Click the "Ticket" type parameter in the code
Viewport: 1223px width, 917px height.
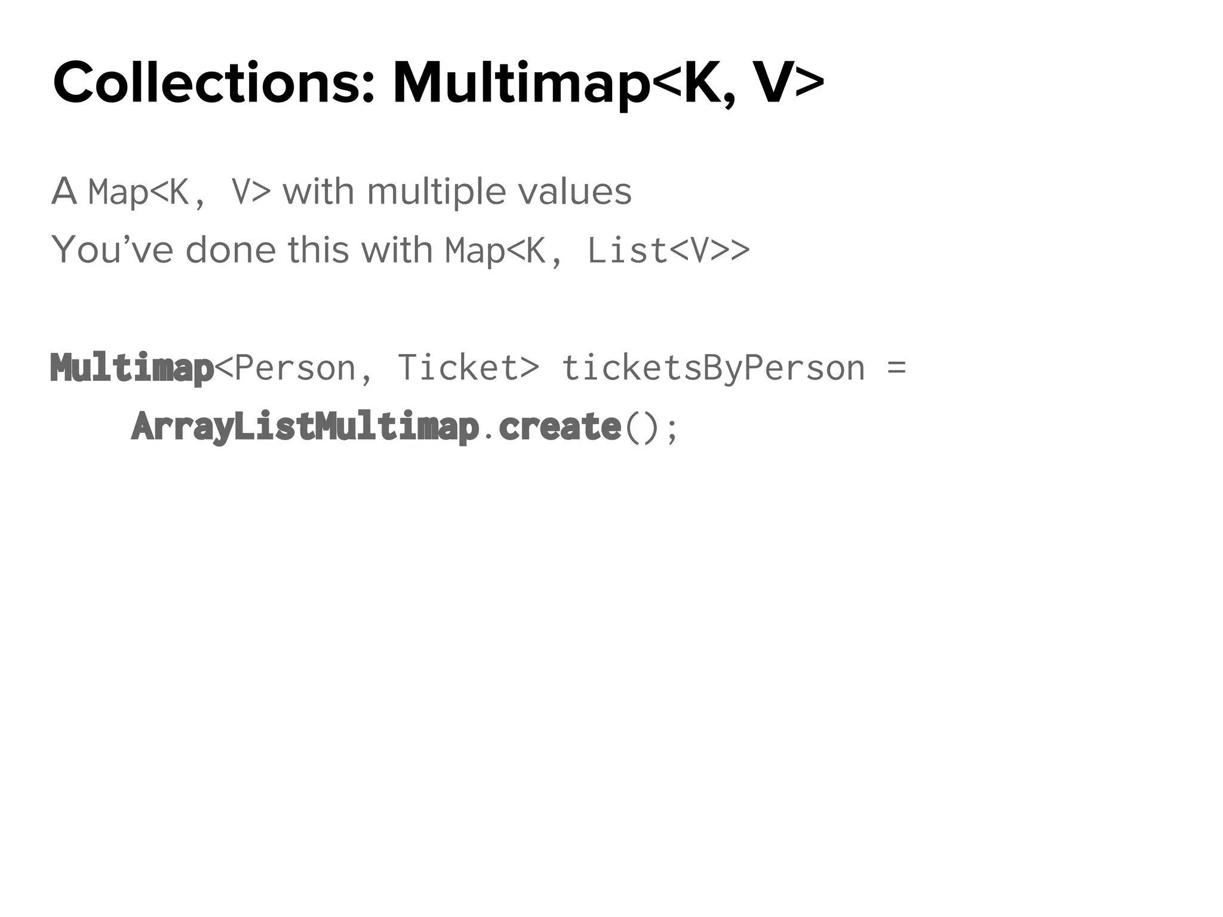tap(458, 368)
